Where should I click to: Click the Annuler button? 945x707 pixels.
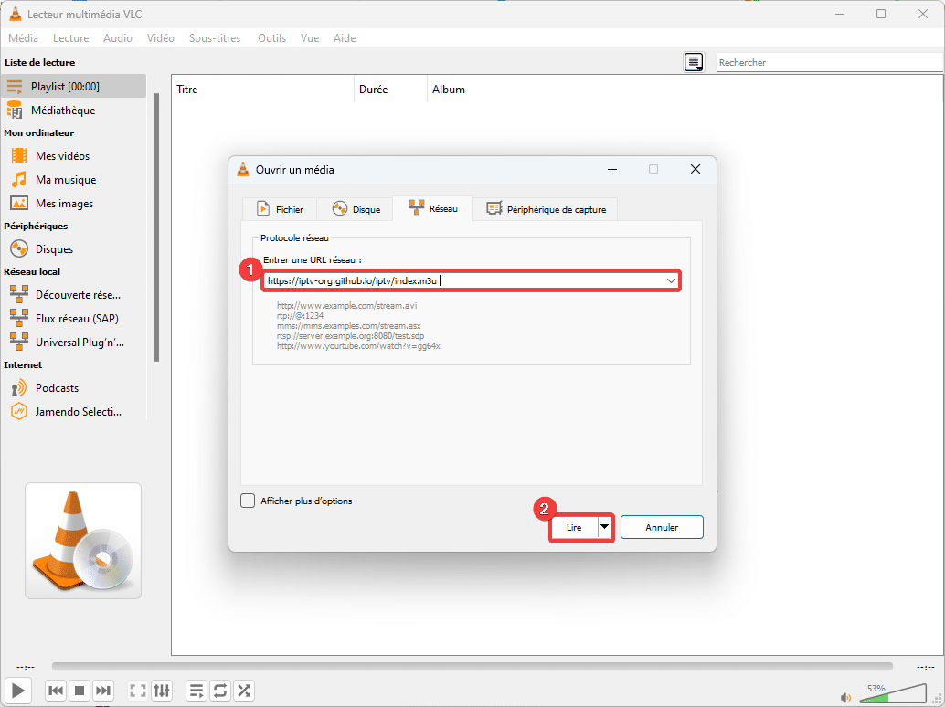point(661,527)
